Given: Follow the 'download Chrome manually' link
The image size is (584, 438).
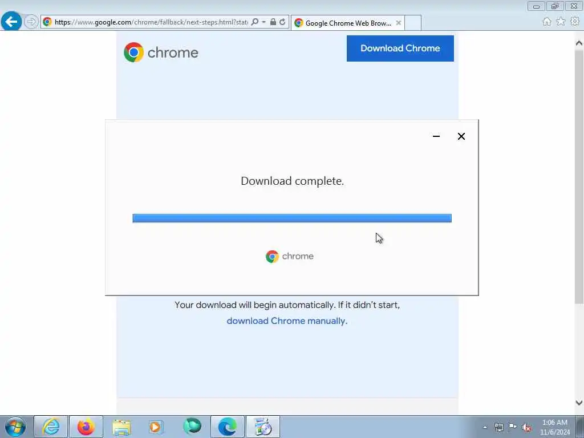Looking at the screenshot, I should [287, 321].
